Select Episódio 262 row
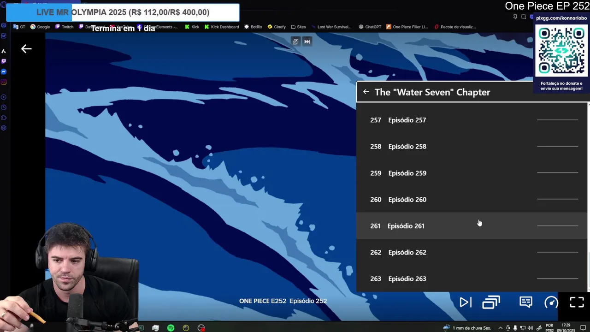The height and width of the screenshot is (332, 590). [x=472, y=252]
